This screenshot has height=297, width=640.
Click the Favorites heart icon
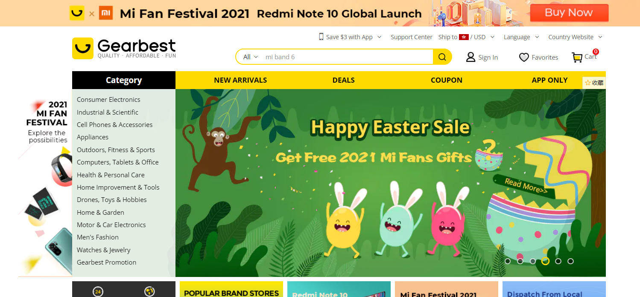[x=524, y=57]
